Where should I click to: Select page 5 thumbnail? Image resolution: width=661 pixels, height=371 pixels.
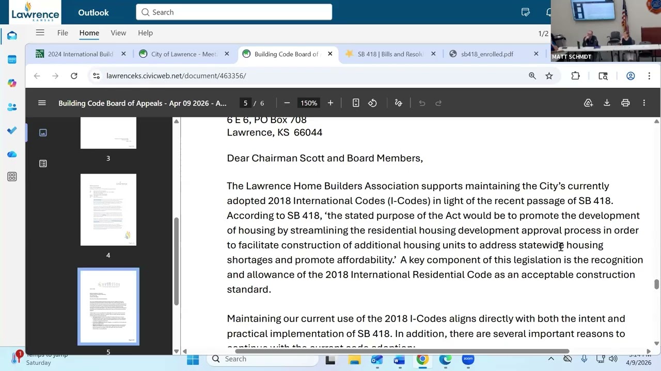108,306
